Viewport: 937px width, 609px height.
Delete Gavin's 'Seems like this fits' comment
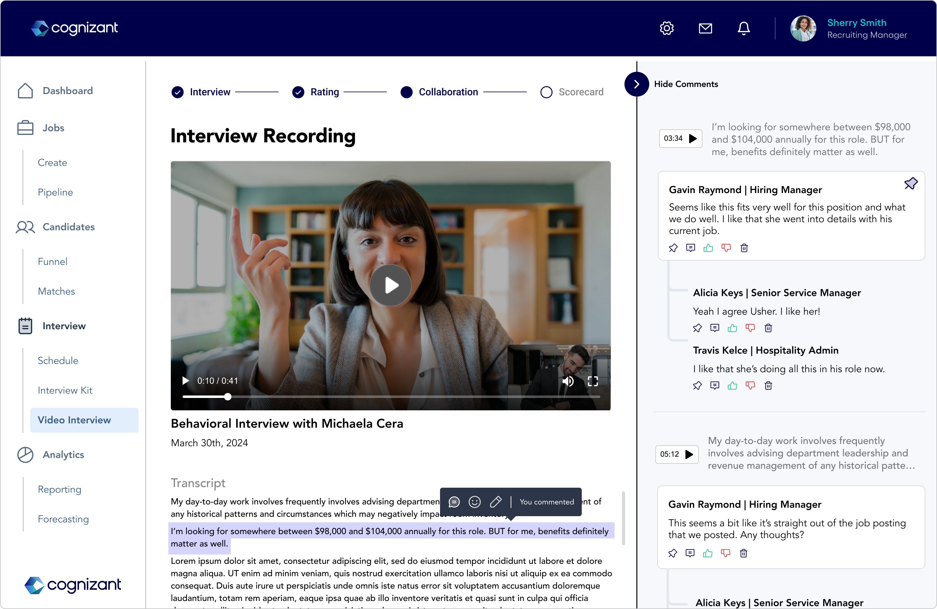pyautogui.click(x=744, y=248)
